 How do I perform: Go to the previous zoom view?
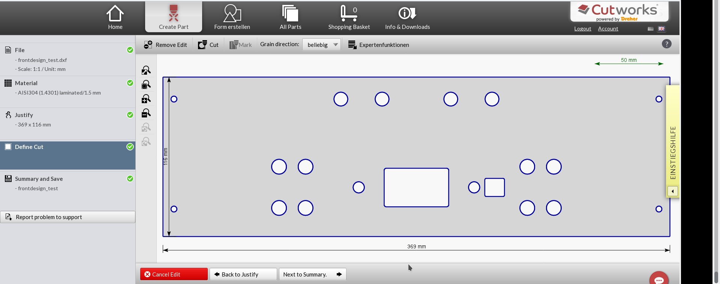[146, 127]
